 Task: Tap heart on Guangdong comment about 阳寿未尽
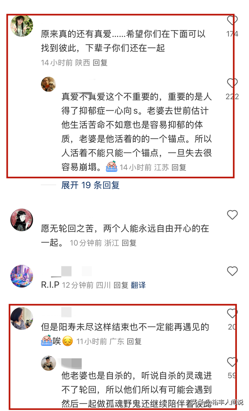coord(232,313)
